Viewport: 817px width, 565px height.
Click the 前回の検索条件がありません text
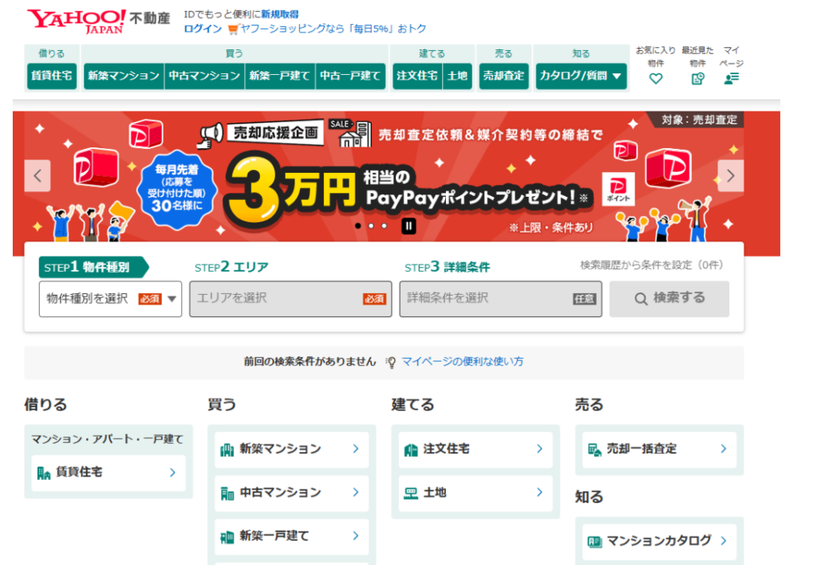point(310,362)
